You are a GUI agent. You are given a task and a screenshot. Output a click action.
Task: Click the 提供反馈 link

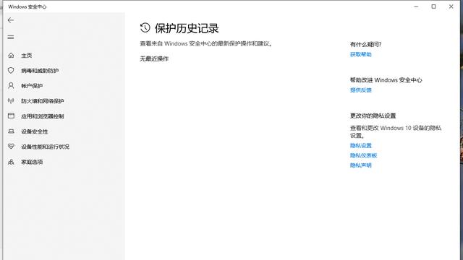360,90
